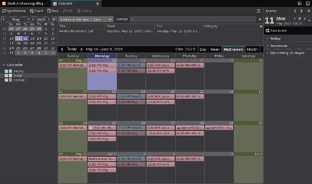The height and width of the screenshot is (184, 312).
Task: Toggle the meal calendar checkbox
Action: pos(6,76)
